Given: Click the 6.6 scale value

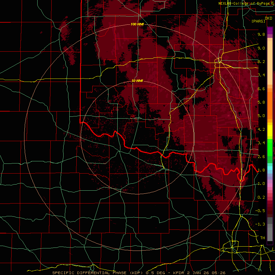Looking at the screenshot, I should click(x=261, y=89).
